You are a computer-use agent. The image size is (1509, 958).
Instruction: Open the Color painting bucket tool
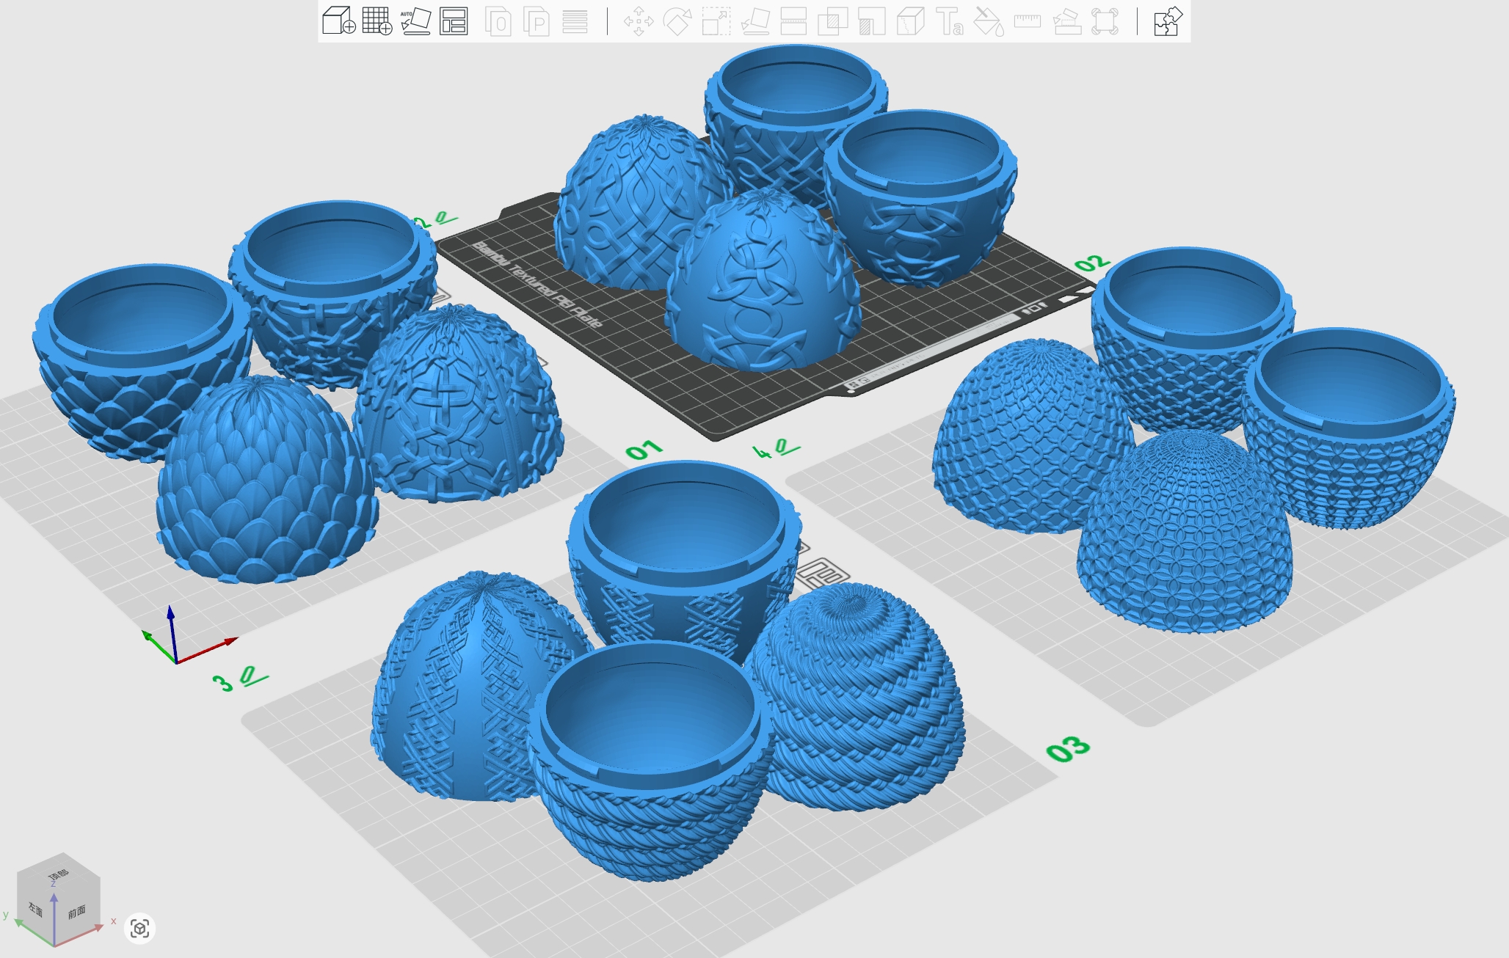click(x=988, y=21)
